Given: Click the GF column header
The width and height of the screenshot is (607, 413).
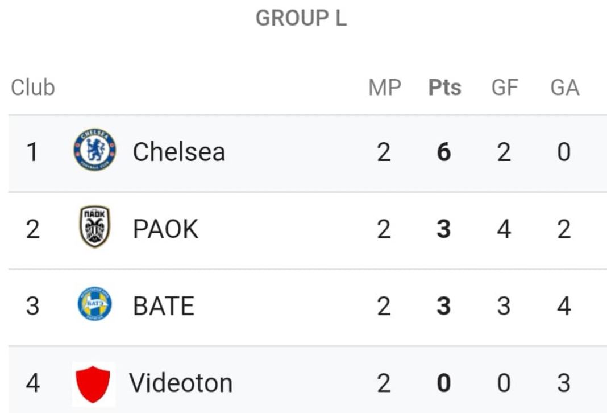Looking at the screenshot, I should tap(505, 88).
